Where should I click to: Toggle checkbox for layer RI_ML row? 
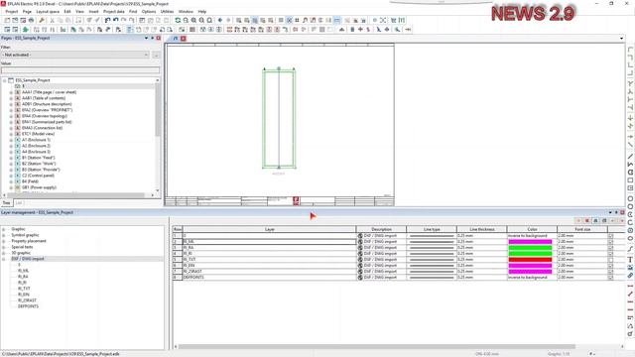click(x=611, y=242)
